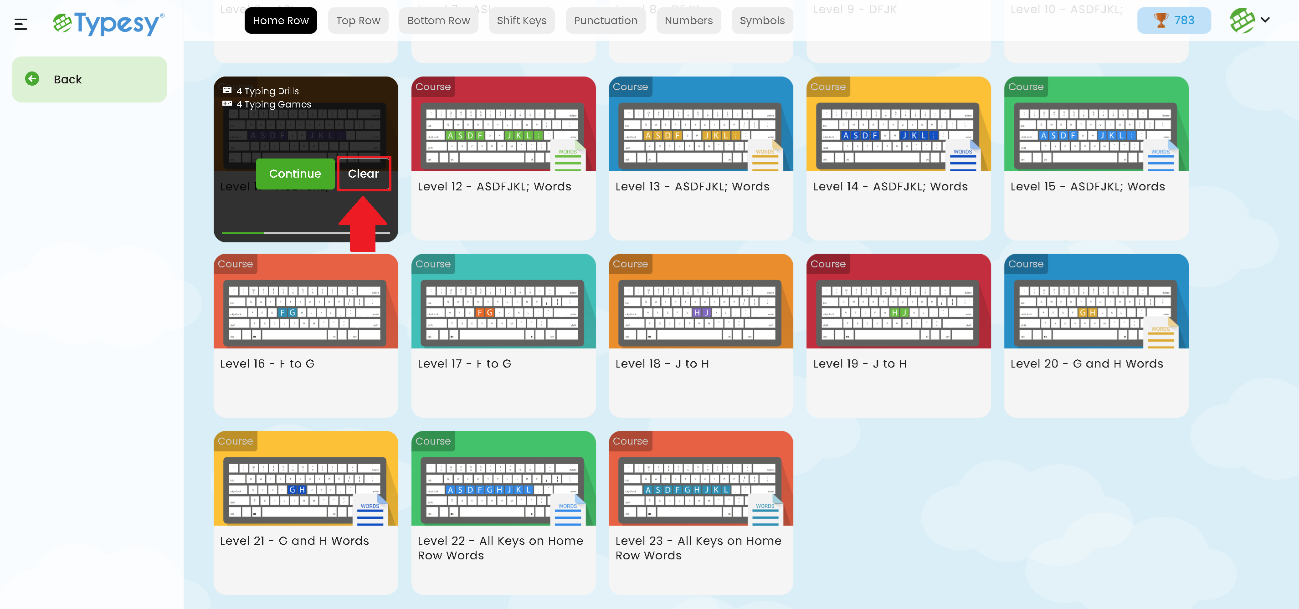Click the WORDS document icon on Level 20
This screenshot has height=609, width=1299.
pyautogui.click(x=1161, y=333)
